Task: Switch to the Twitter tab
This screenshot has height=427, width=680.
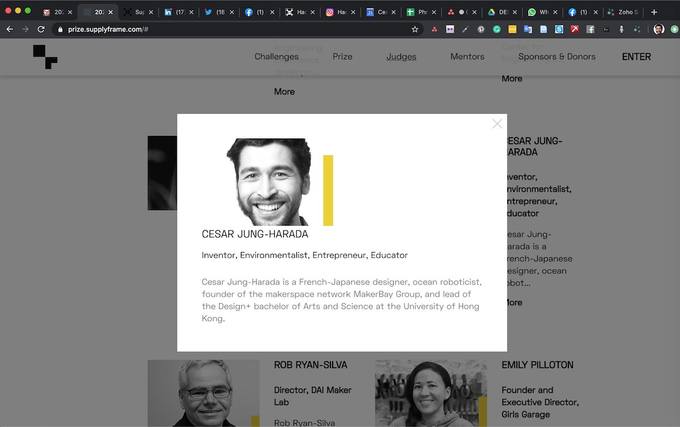Action: (209, 12)
